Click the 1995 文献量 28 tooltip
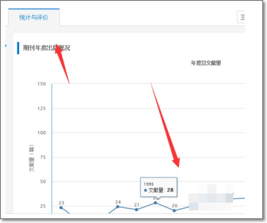 tap(159, 187)
